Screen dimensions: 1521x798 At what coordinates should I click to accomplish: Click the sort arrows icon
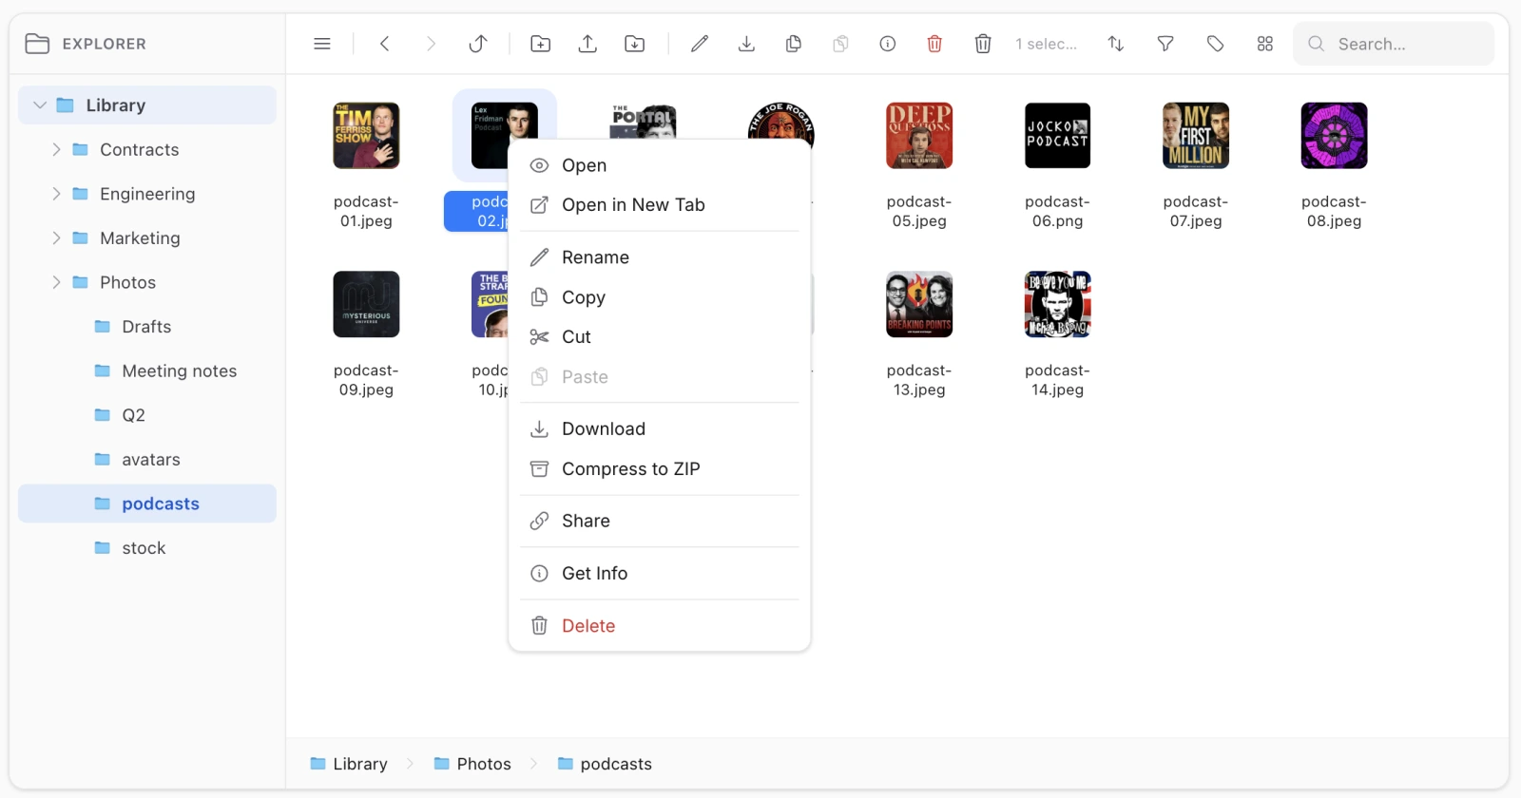(x=1116, y=44)
